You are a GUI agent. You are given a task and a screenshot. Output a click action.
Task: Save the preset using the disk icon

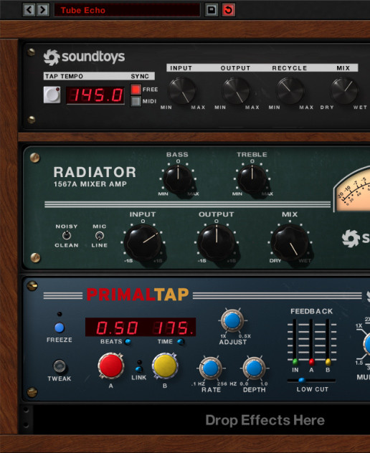tap(212, 10)
